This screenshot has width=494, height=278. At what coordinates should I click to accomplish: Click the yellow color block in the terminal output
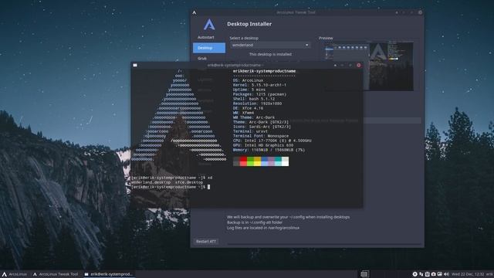pyautogui.click(x=257, y=161)
